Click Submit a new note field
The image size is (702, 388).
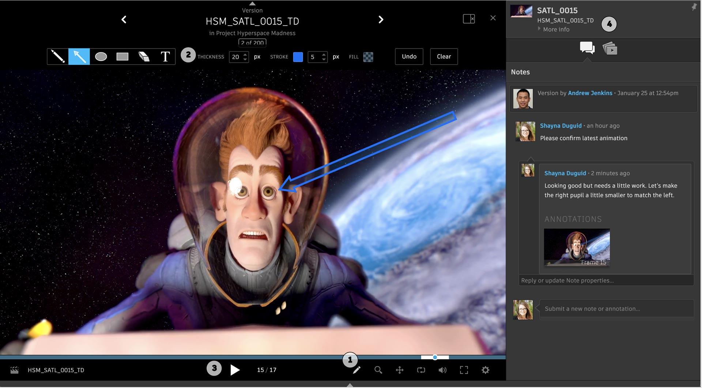[616, 309]
